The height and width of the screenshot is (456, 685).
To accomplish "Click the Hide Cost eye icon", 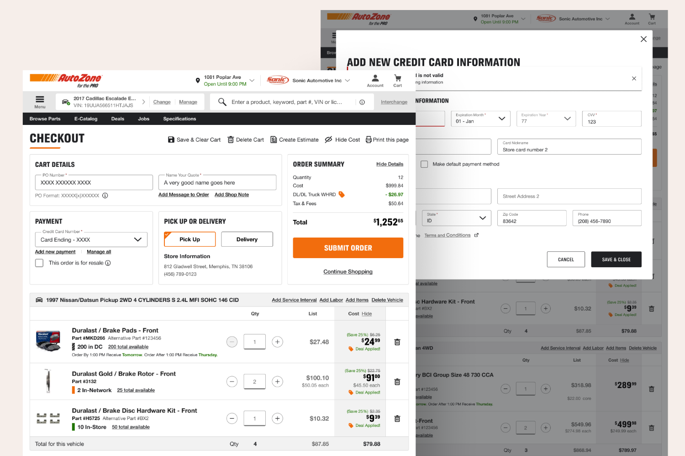I will [328, 140].
